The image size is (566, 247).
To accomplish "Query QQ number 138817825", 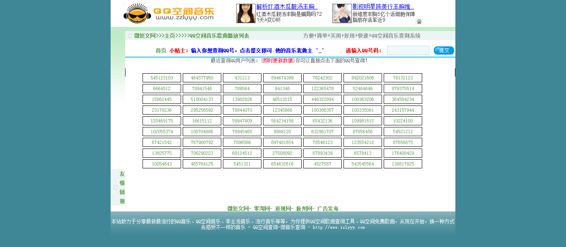I will coord(403,164).
